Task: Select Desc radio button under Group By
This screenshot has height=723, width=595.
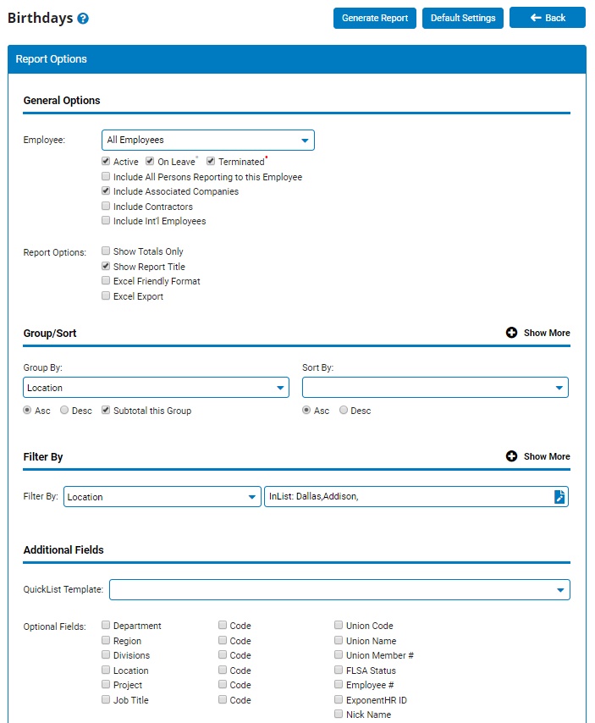Action: tap(64, 411)
